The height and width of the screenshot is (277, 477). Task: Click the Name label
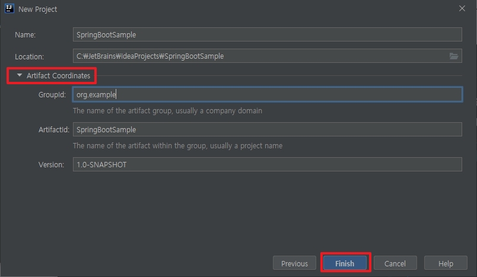tap(26, 34)
